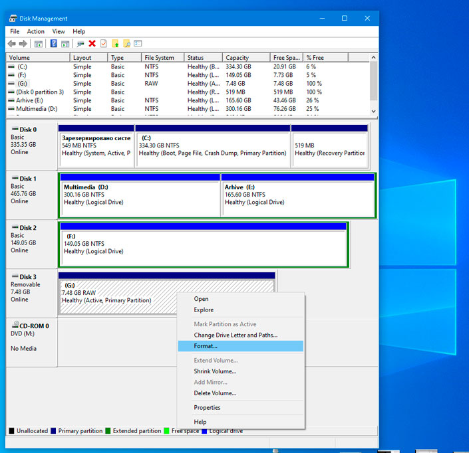Image resolution: width=469 pixels, height=453 pixels.
Task: Click the volume list scroll down arrow
Action: [374, 111]
